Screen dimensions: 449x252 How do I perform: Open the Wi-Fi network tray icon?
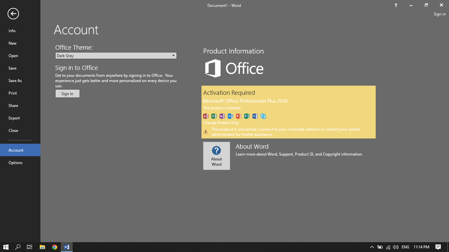388,247
